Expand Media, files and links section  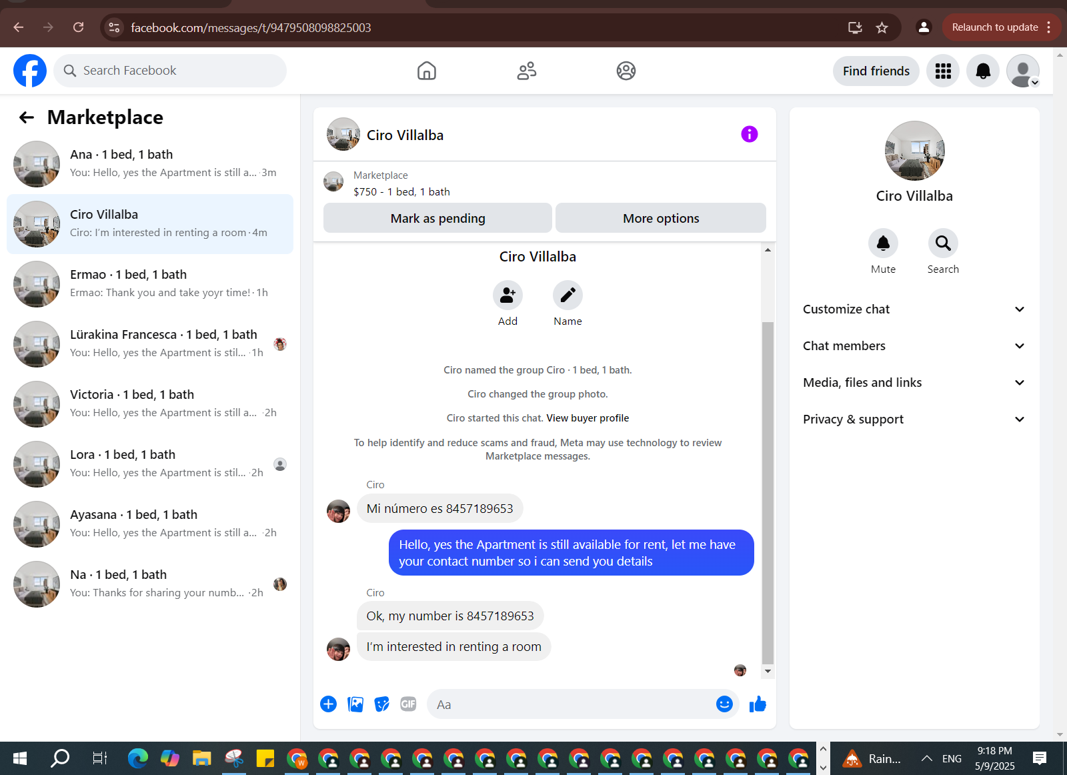(914, 382)
